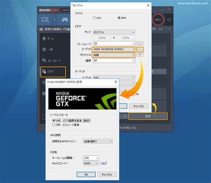Minimize the Bandicam main window

tap(162, 10)
